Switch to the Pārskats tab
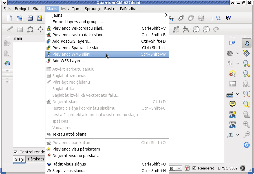The image size is (254, 174). click(x=36, y=159)
